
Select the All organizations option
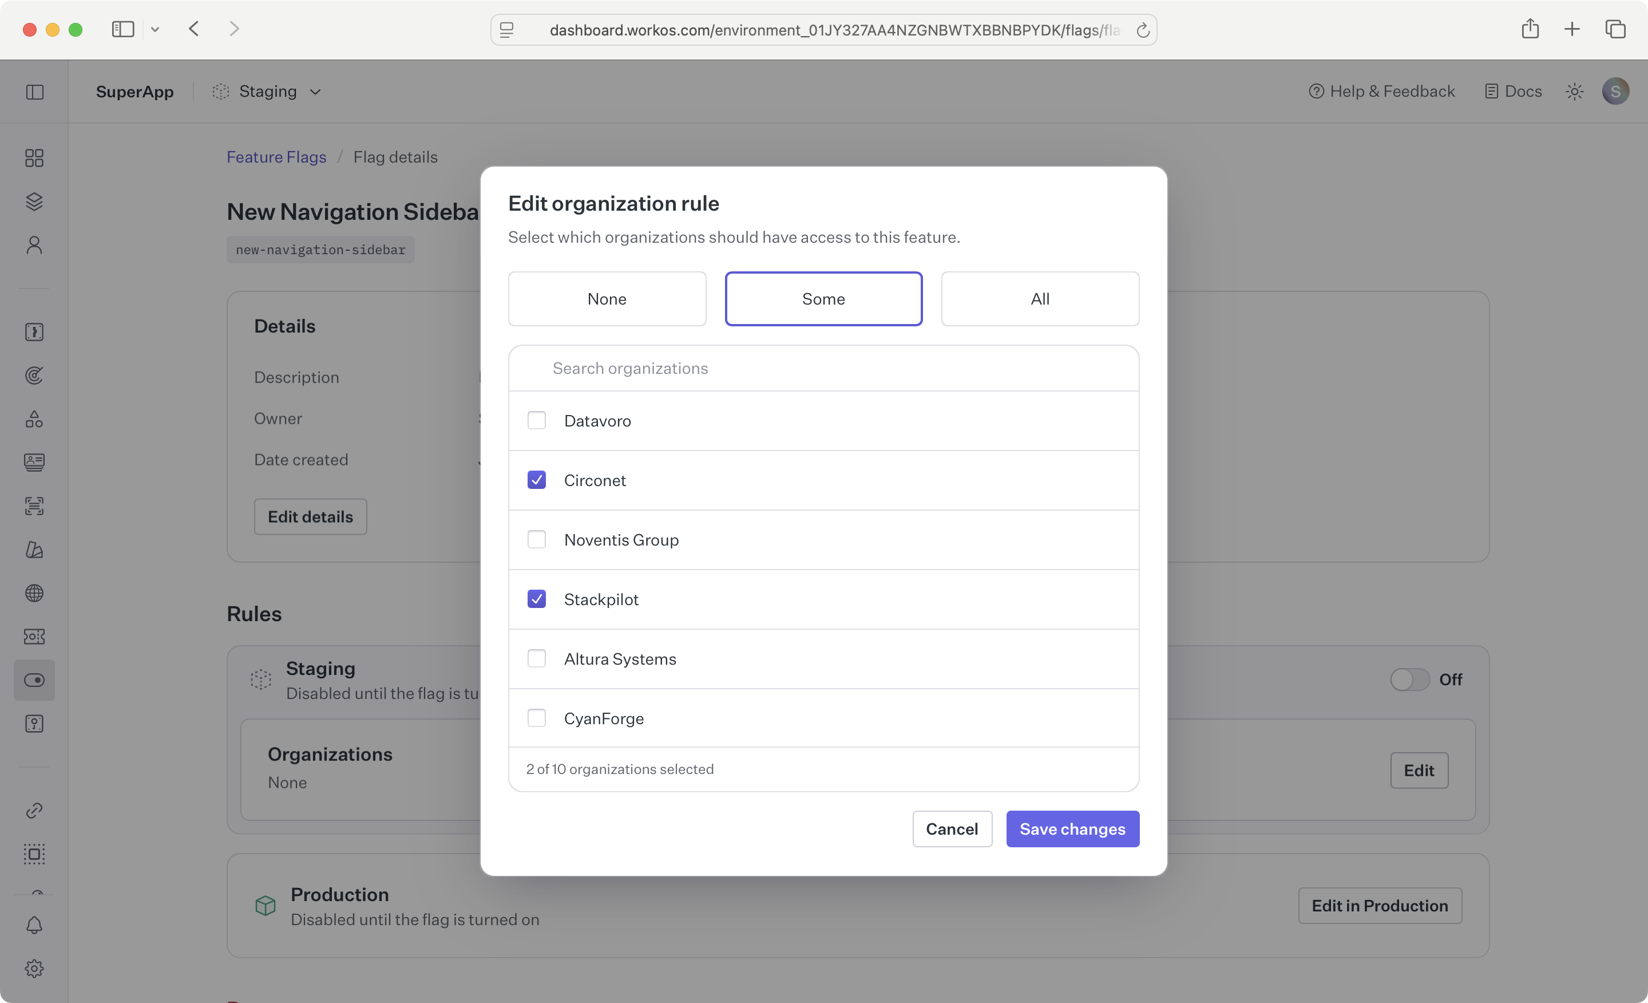click(x=1039, y=298)
